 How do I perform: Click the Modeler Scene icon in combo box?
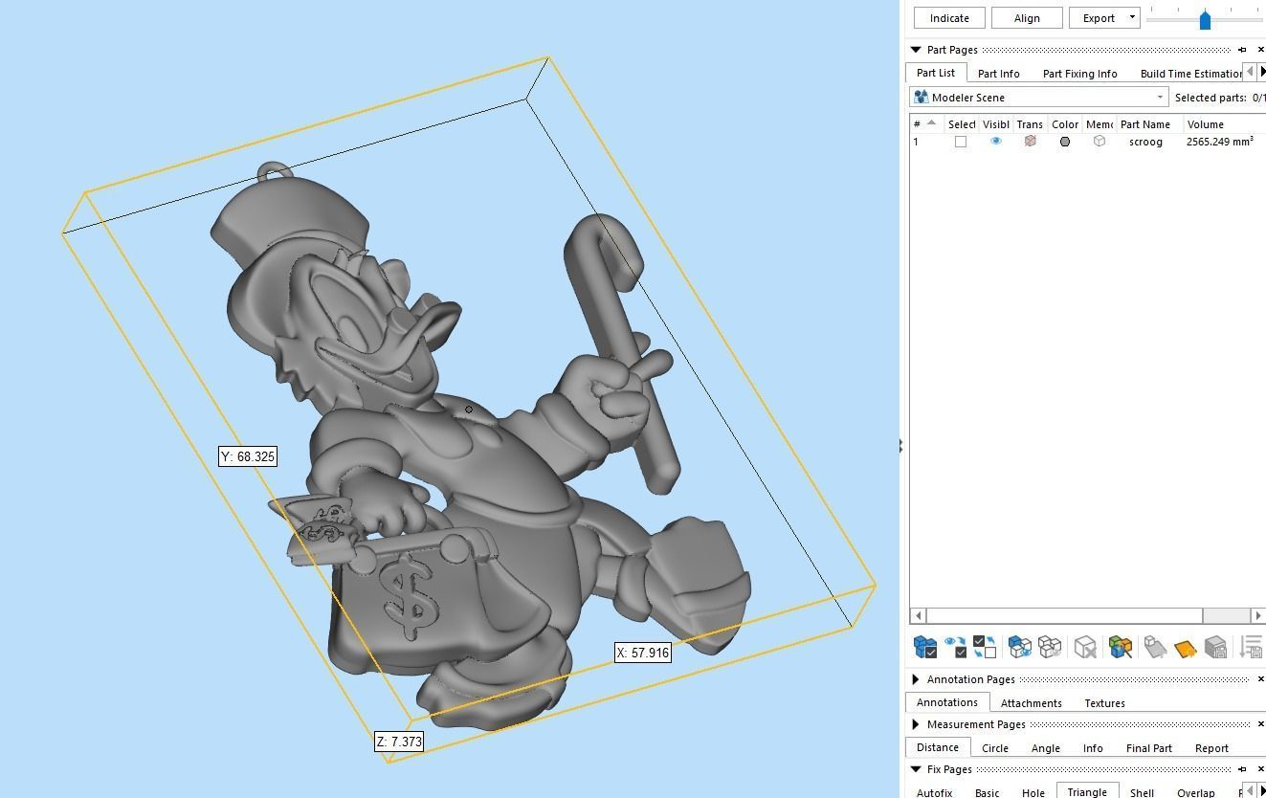pos(922,98)
